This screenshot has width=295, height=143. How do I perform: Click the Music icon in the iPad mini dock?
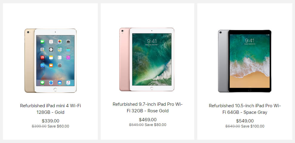68,82
